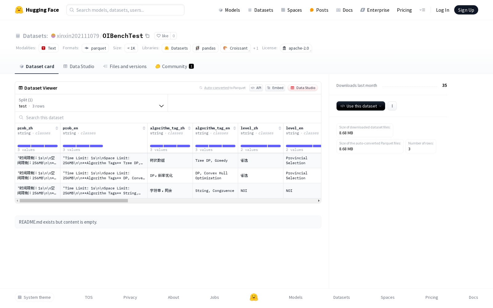This screenshot has width=493, height=308.
Task: Select the apache-2.0 license tag
Action: tap(296, 48)
